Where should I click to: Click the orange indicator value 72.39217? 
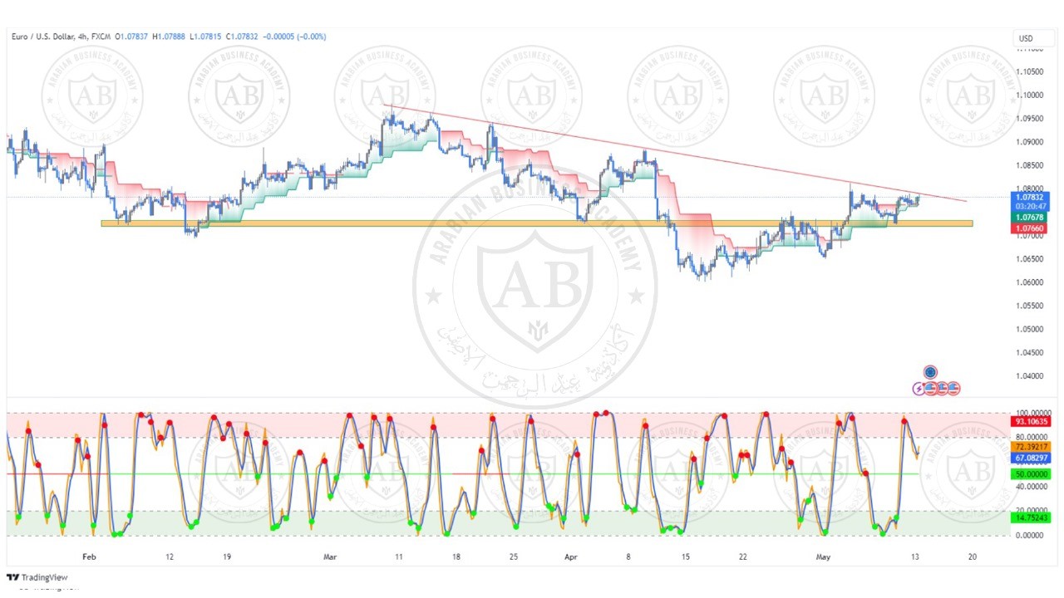(x=1030, y=447)
